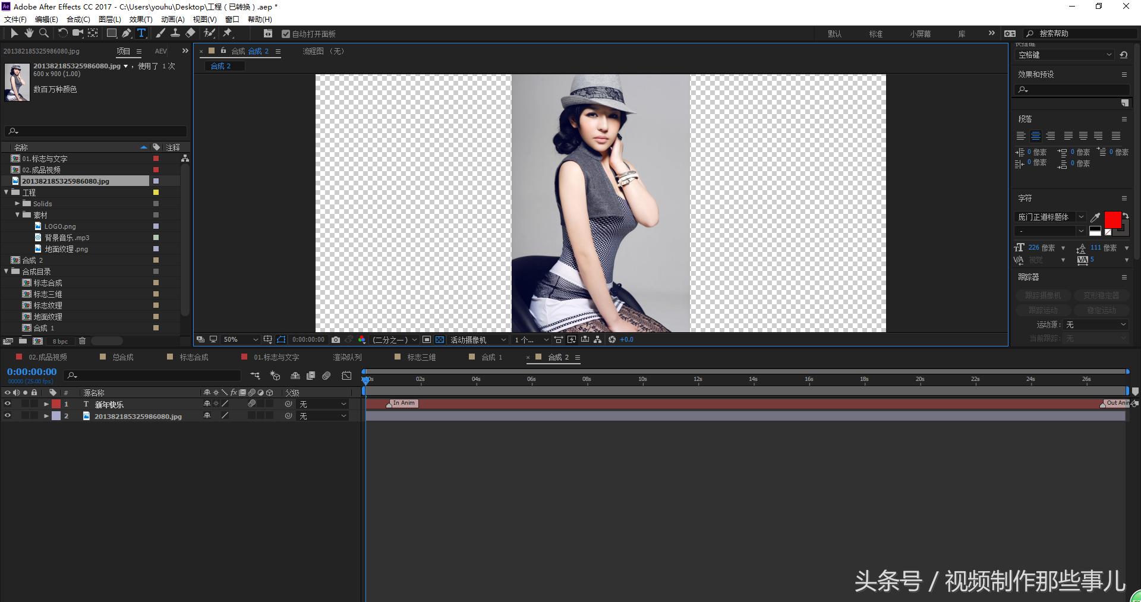Viewport: 1141px width, 602px height.
Task: Select the Zoom magnifier tool
Action: 43,33
